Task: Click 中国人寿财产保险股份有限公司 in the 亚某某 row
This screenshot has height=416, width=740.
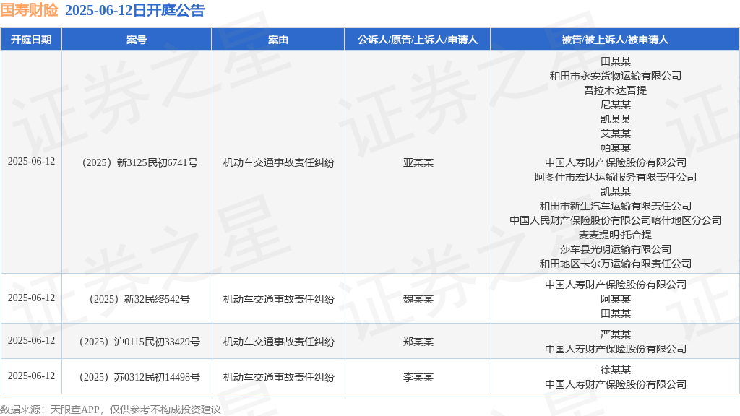Action: tap(616, 162)
